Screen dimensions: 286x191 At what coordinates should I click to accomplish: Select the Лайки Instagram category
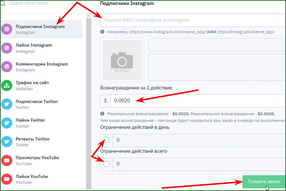tap(42, 48)
